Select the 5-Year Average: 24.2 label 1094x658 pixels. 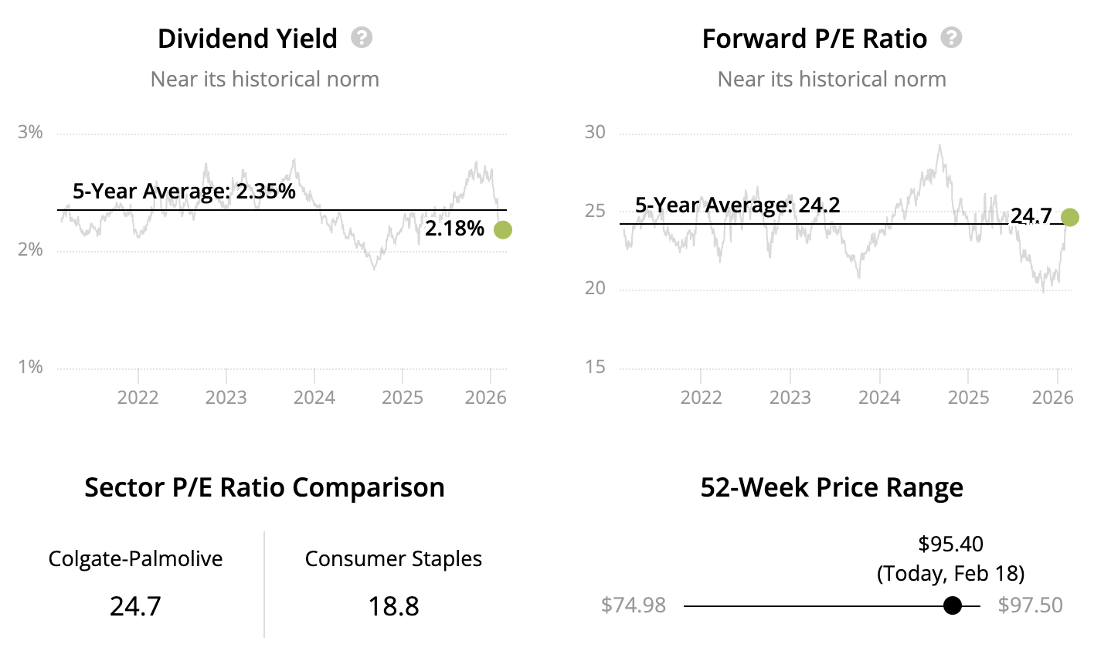pyautogui.click(x=737, y=205)
